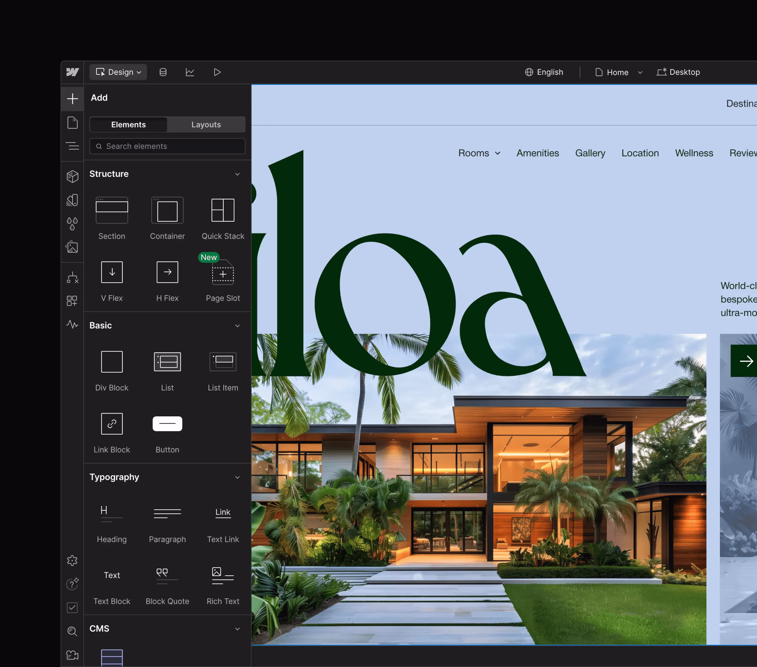
Task: Open the CMS collections panel icon
Action: pyautogui.click(x=163, y=72)
